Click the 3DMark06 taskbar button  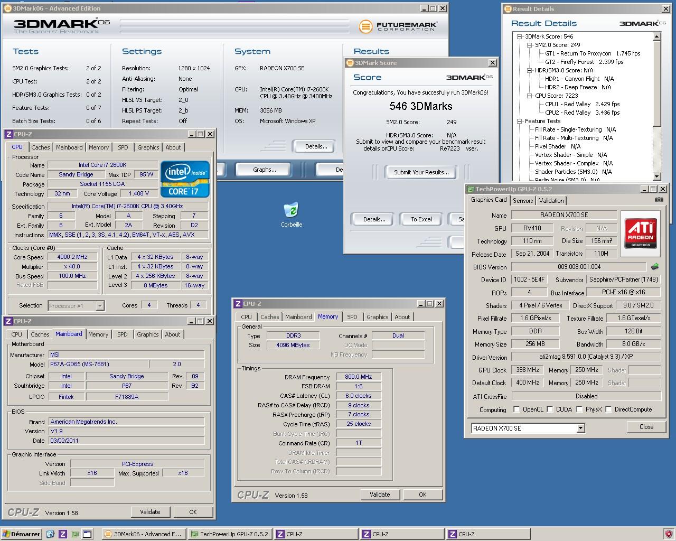pyautogui.click(x=143, y=534)
